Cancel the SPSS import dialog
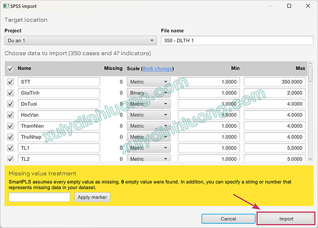Image resolution: width=318 pixels, height=228 pixels. point(228,219)
